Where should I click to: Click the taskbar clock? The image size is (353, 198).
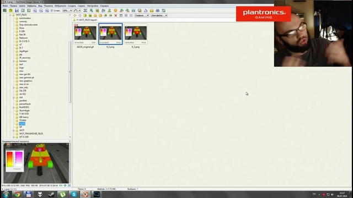click(x=342, y=194)
